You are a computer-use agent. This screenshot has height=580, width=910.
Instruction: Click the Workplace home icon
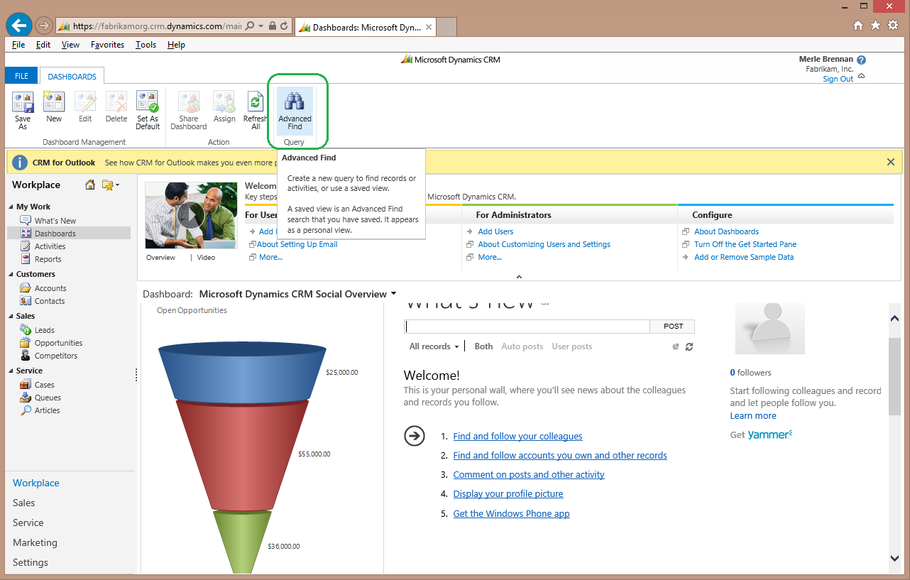coord(90,185)
